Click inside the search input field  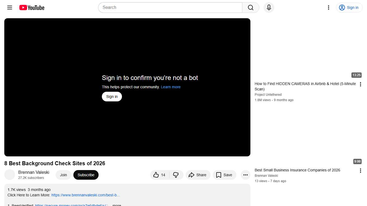pyautogui.click(x=169, y=8)
